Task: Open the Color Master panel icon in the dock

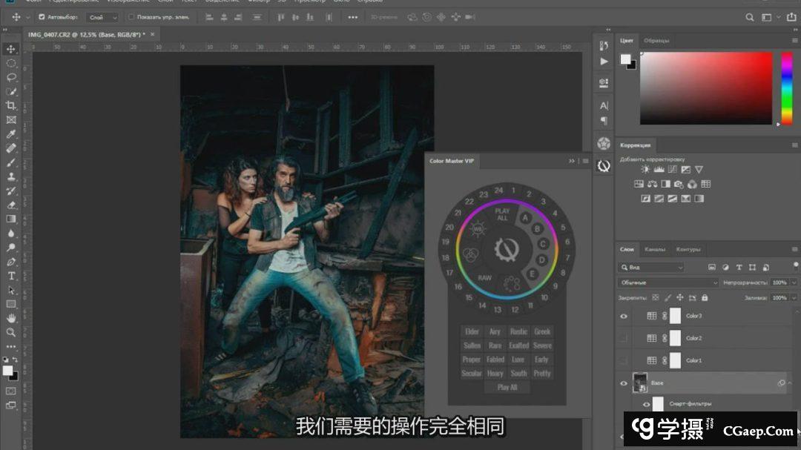Action: [604, 166]
